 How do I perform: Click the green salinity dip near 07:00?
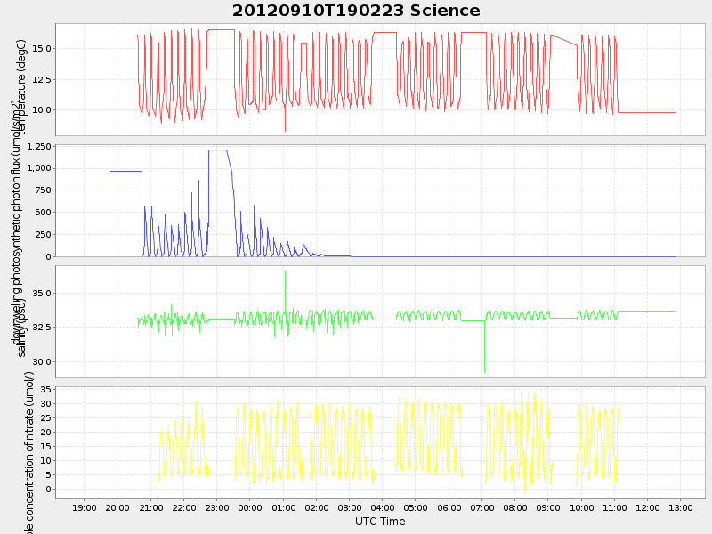(484, 347)
